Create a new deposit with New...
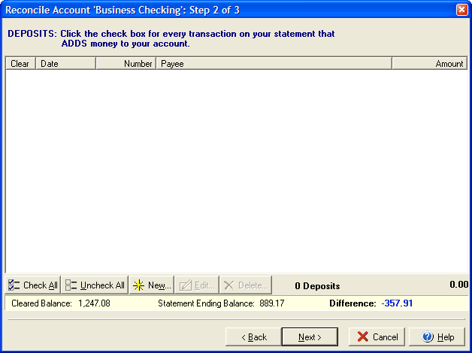 pyautogui.click(x=152, y=285)
